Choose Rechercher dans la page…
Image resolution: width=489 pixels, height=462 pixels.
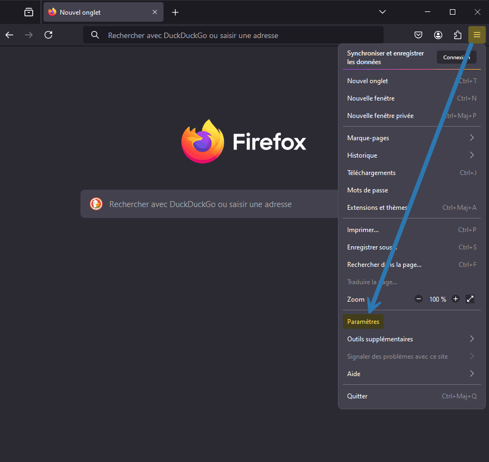[x=412, y=265]
